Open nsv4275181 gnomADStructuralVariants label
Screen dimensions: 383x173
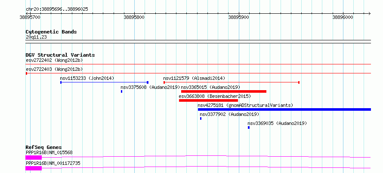coord(245,105)
